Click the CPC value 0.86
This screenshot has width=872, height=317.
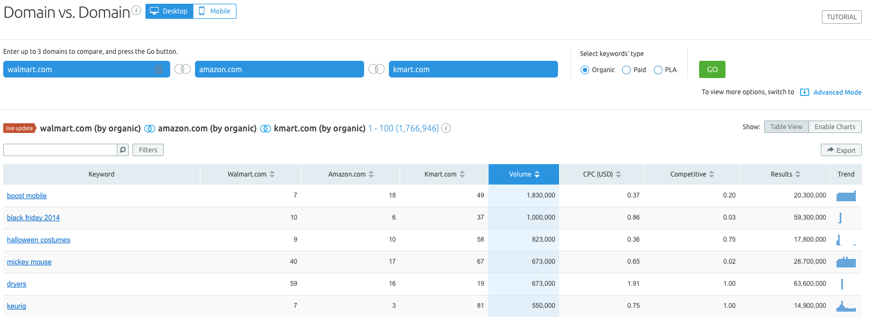click(633, 217)
